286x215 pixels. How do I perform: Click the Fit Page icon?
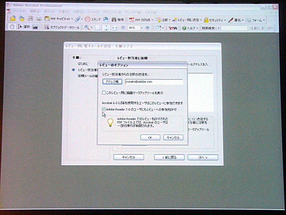[106, 28]
